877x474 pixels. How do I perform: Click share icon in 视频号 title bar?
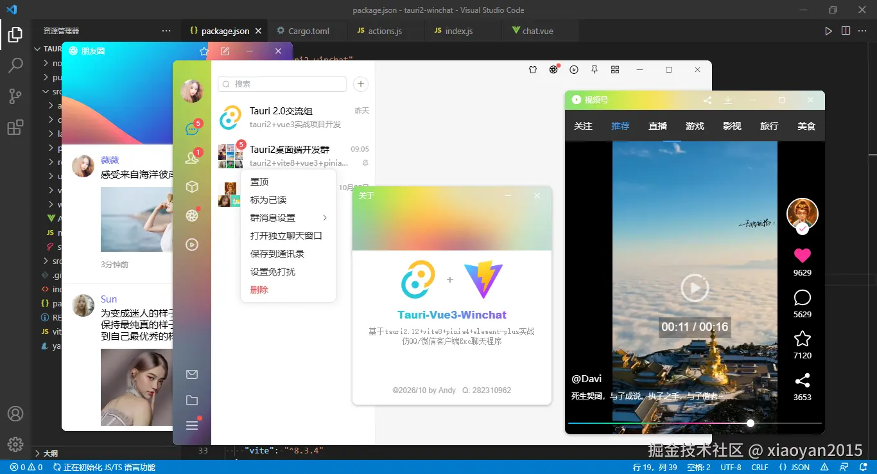[x=708, y=100]
